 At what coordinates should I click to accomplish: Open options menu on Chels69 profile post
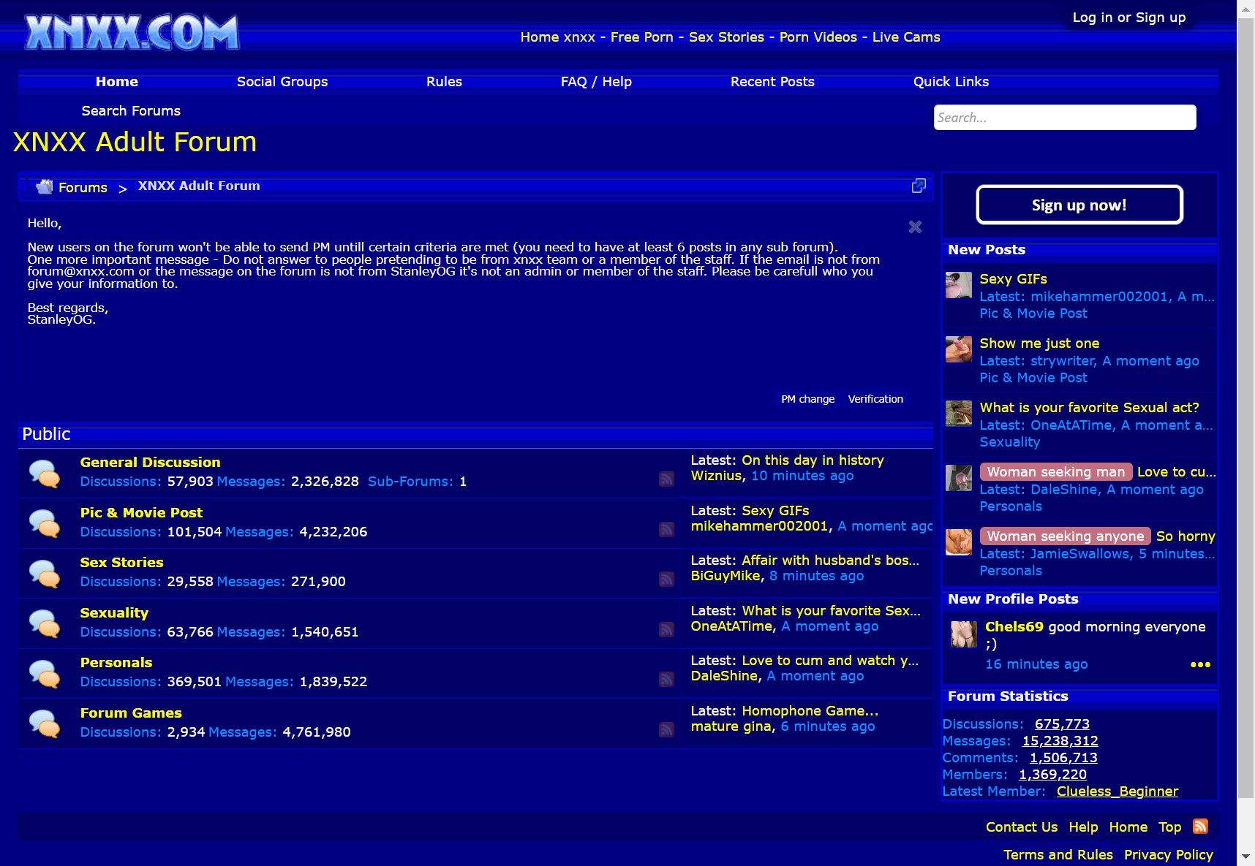(1200, 664)
